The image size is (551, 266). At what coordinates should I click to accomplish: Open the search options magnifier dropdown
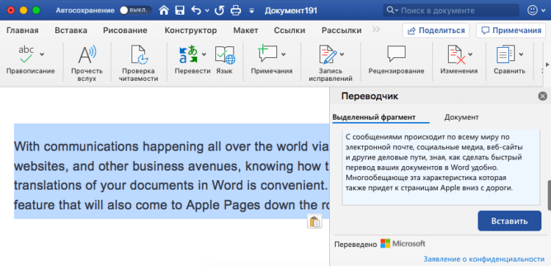(x=392, y=10)
